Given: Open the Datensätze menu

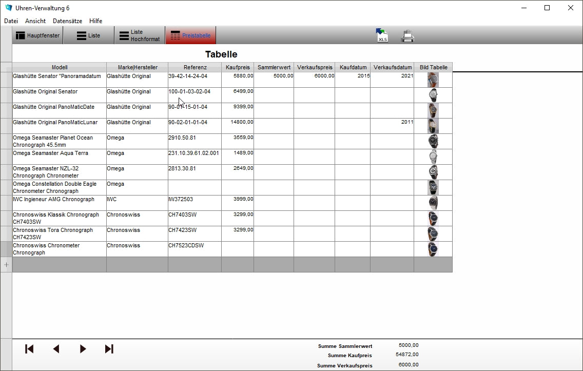Looking at the screenshot, I should pos(67,21).
